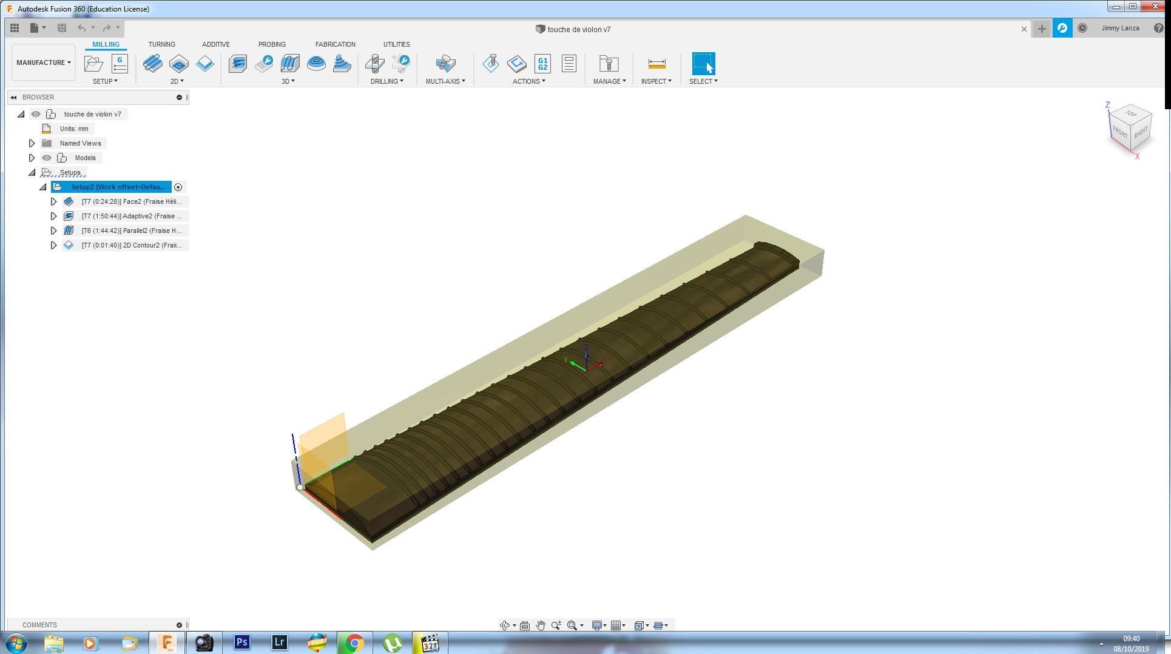Collapse the touche de violon v7 root node
Viewport: 1171px width, 654px height.
click(x=21, y=114)
